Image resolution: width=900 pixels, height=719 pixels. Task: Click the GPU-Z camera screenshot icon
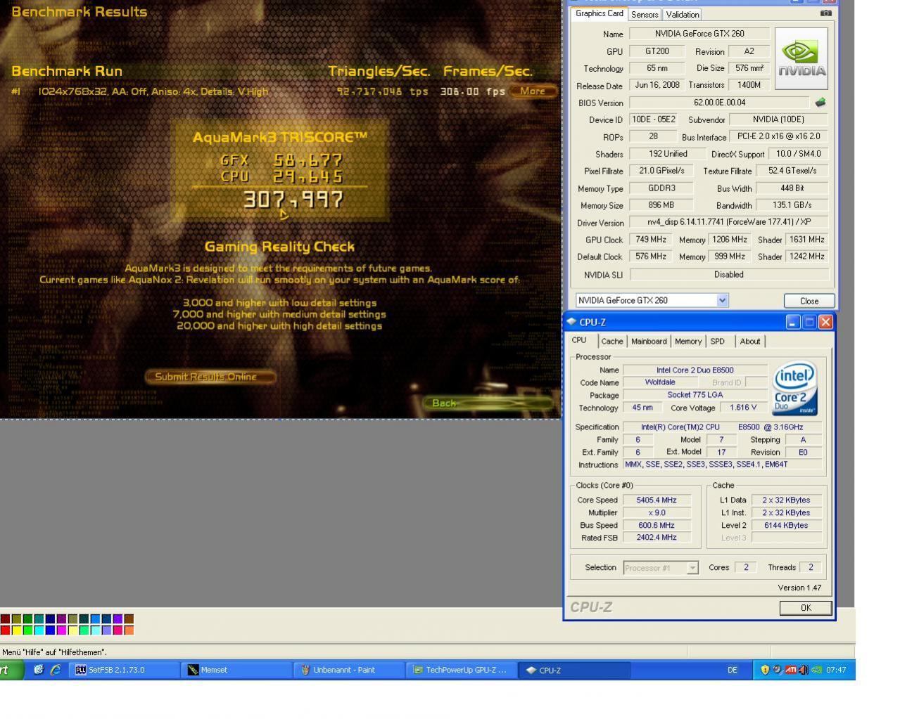tap(826, 13)
